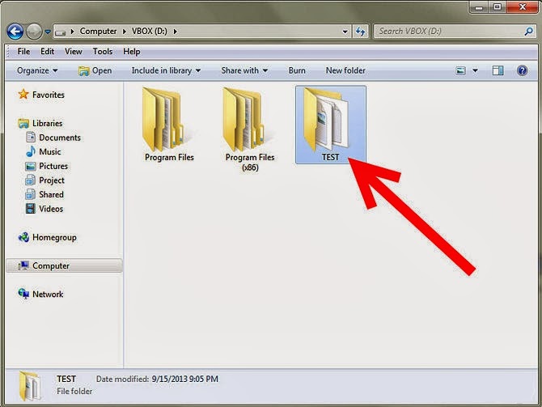Screen dimensions: 542x407
Task: Toggle the preview pane
Action: click(x=498, y=70)
